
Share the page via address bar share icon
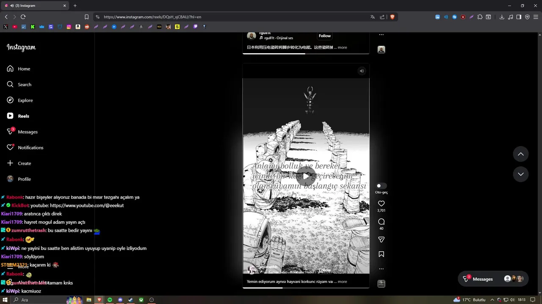382,17
